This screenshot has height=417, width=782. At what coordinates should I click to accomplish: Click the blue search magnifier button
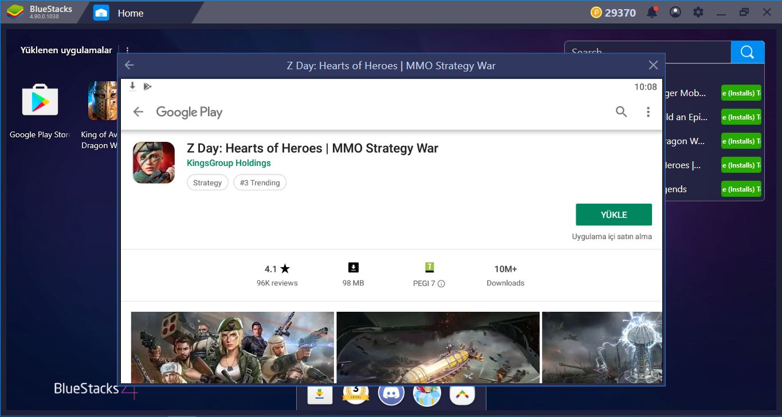tap(747, 52)
